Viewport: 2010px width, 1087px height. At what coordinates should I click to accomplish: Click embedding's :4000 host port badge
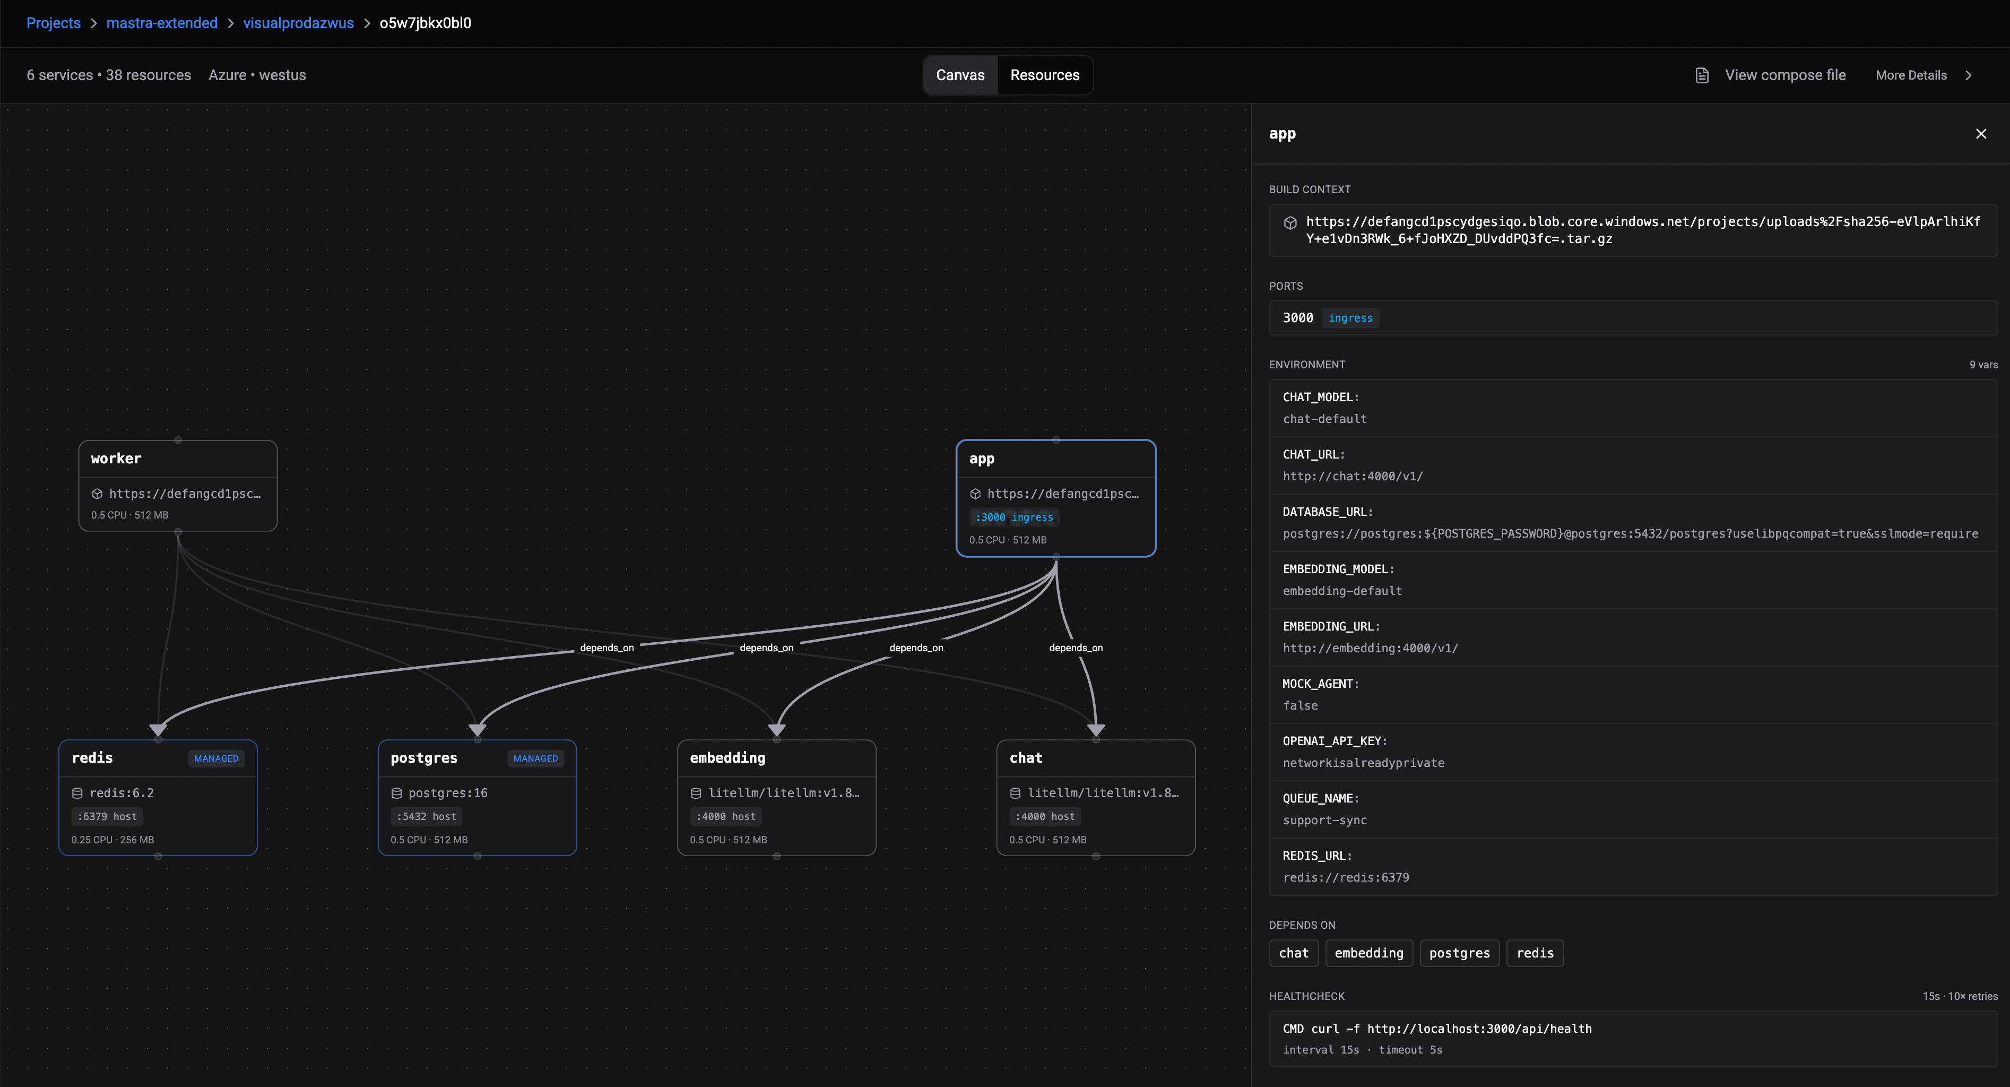click(726, 817)
